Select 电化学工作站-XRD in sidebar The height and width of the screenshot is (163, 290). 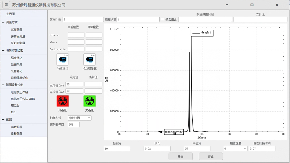click(23, 99)
